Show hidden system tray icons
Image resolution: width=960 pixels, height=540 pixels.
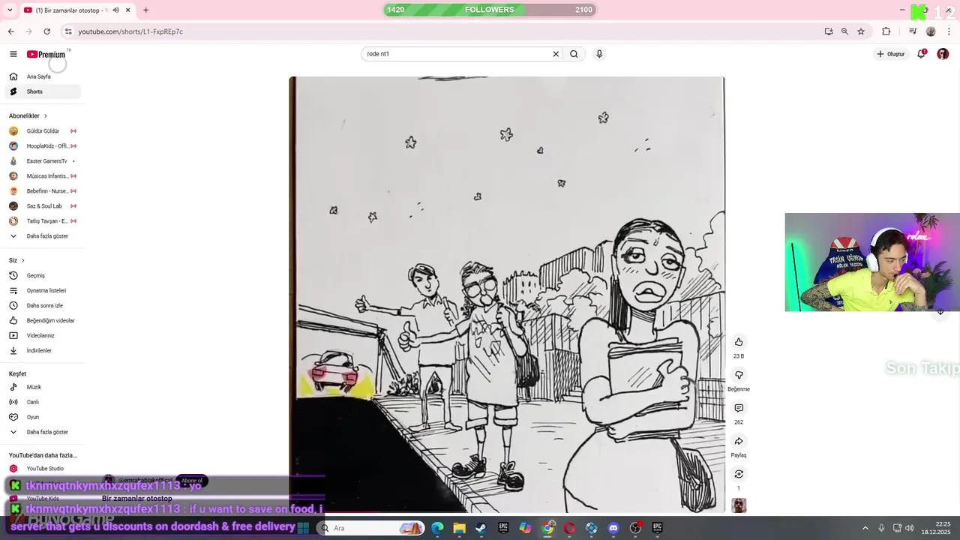[x=865, y=528]
